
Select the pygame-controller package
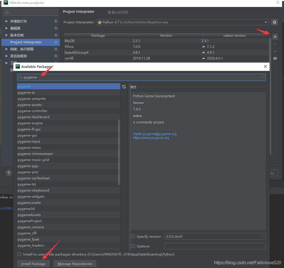click(69, 111)
